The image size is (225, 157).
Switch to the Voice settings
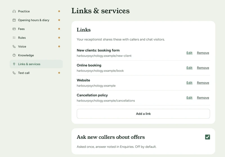point(36,47)
